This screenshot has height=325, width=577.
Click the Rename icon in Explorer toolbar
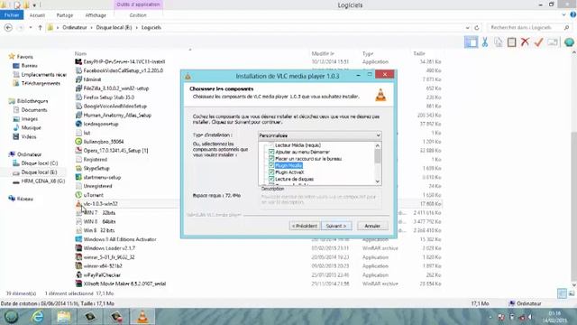tap(553, 42)
